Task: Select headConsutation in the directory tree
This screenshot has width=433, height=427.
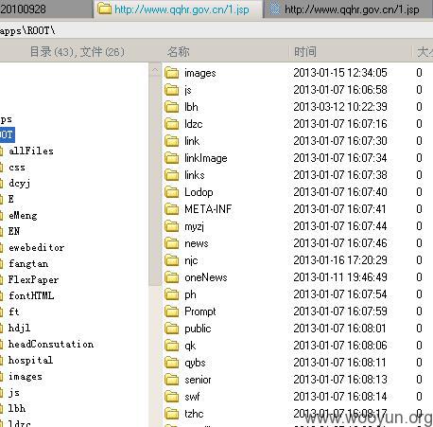Action: point(51,344)
